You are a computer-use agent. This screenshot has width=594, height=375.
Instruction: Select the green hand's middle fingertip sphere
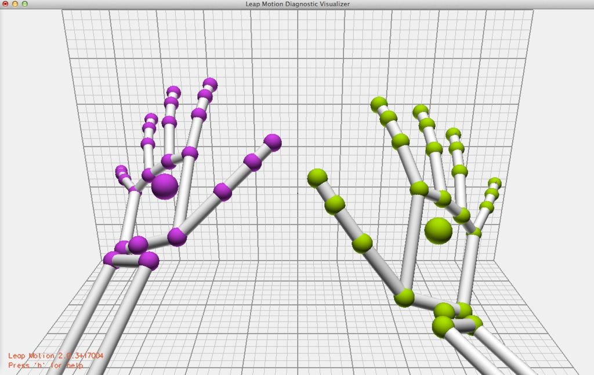(x=421, y=110)
